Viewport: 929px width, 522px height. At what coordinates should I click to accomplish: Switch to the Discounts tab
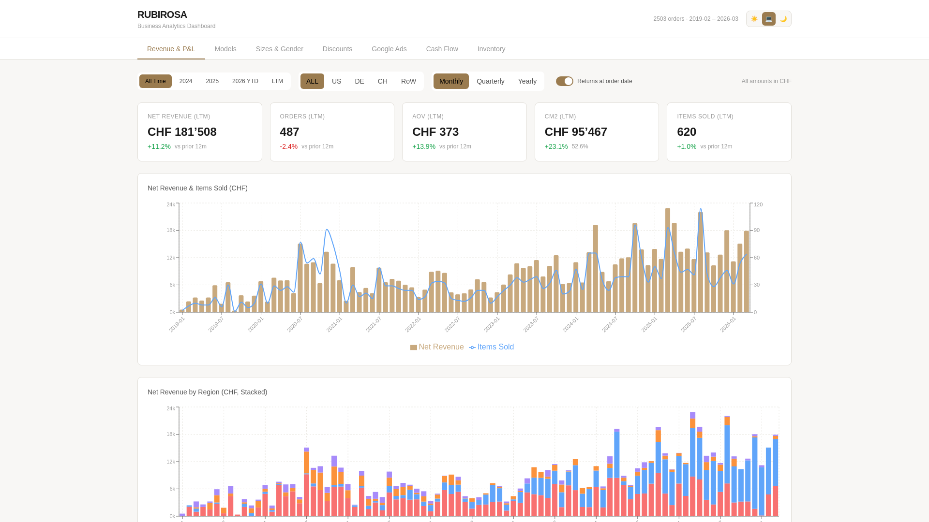(x=337, y=49)
